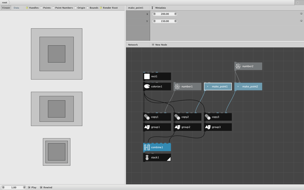Click the make_point1 dot icon

208,86
